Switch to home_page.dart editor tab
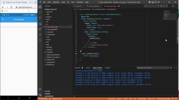The image size is (179, 100). (94, 6)
